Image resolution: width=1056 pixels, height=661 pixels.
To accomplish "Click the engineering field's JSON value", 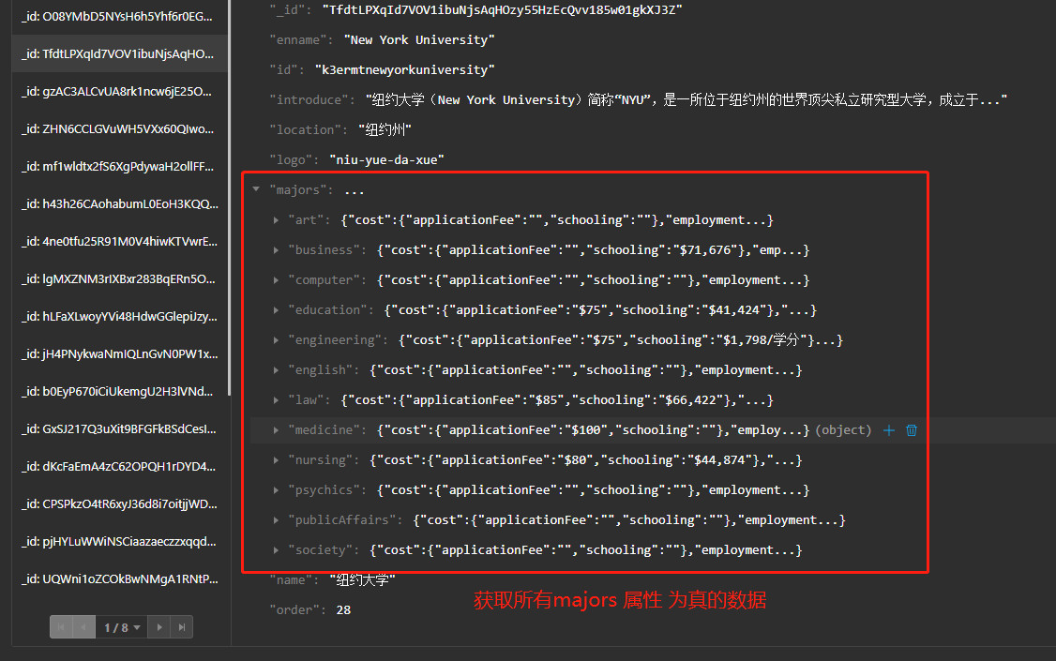I will coord(620,340).
